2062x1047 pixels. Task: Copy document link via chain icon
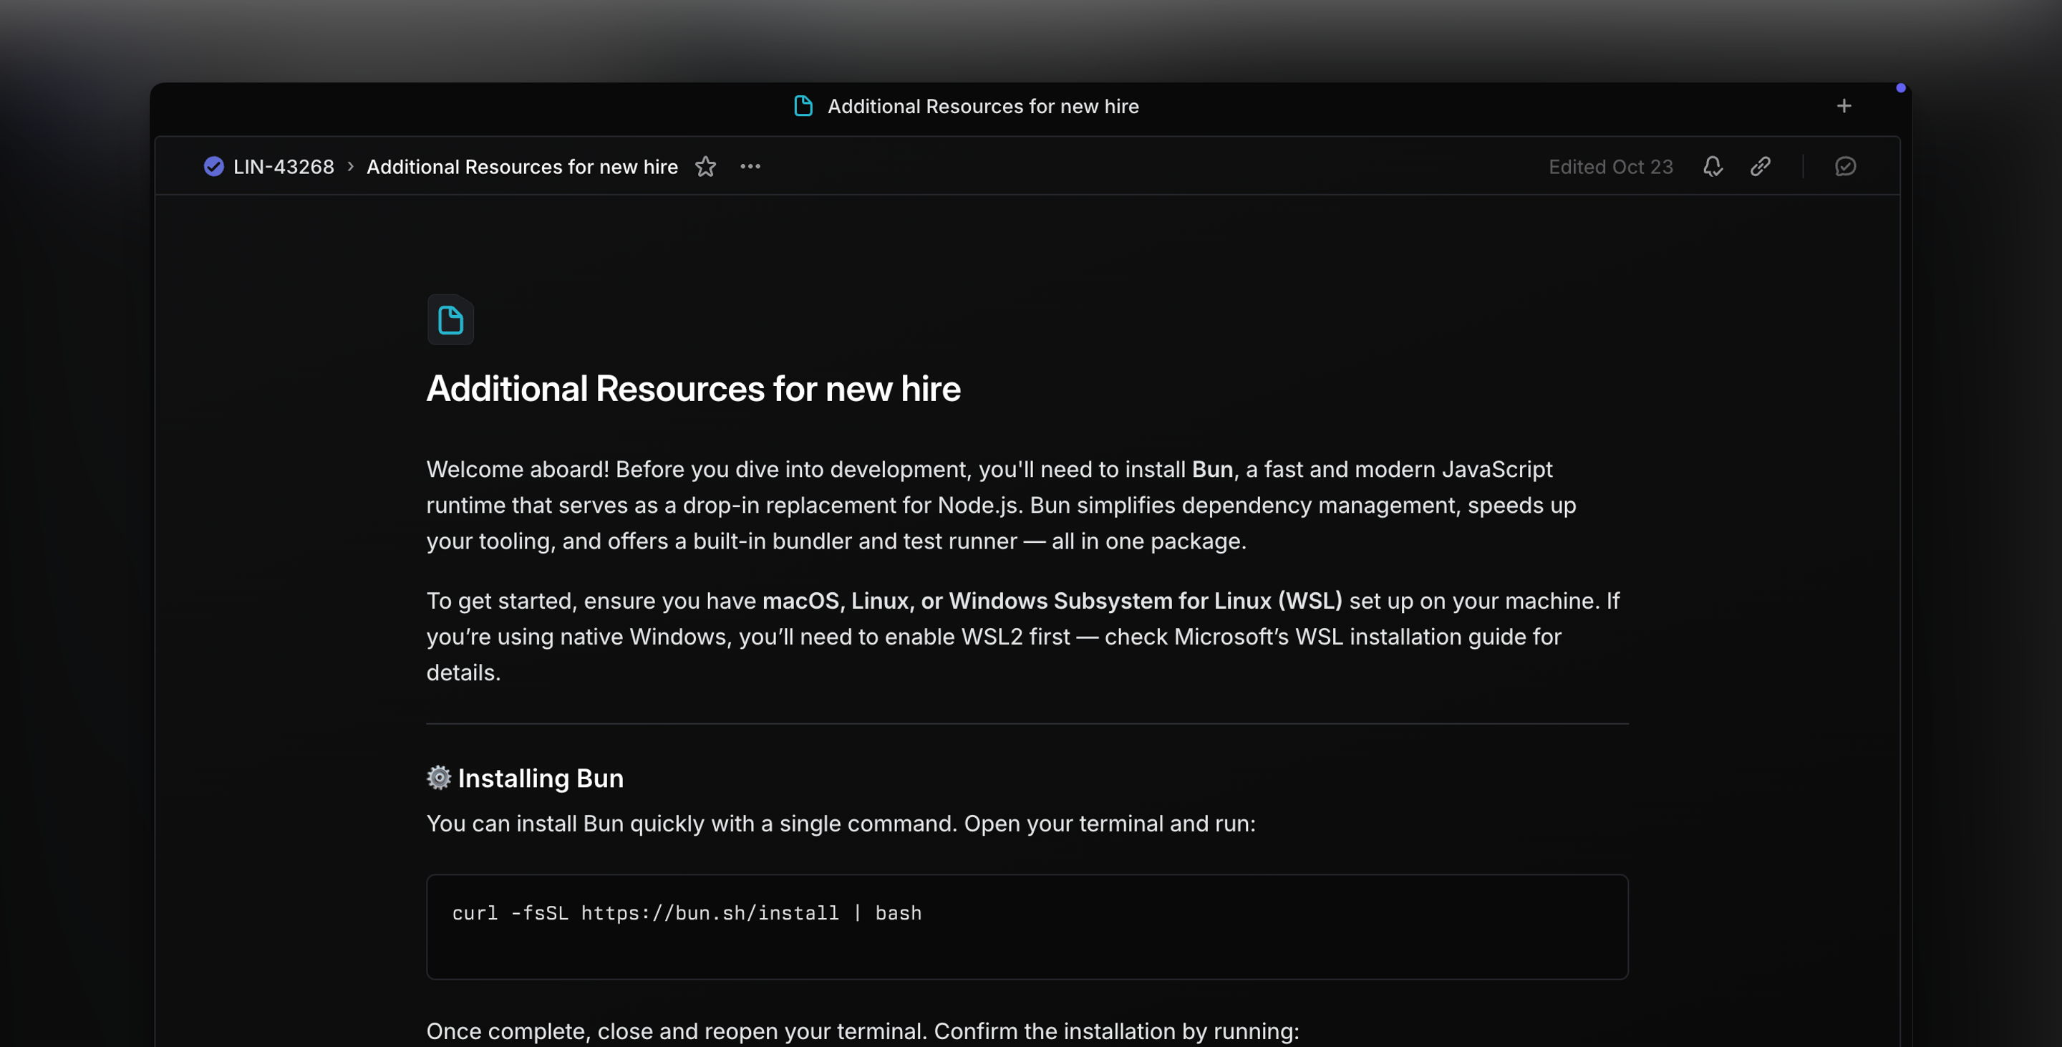pos(1761,166)
